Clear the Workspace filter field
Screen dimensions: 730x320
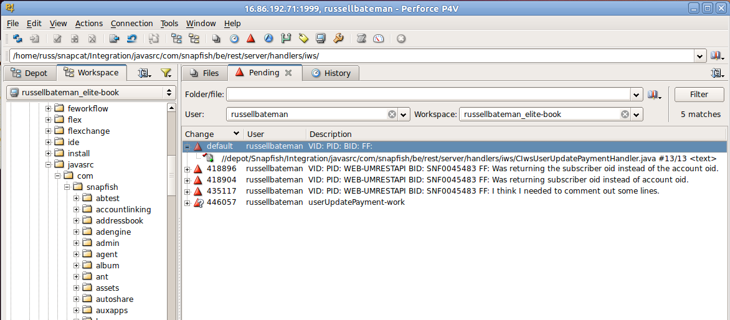click(625, 115)
